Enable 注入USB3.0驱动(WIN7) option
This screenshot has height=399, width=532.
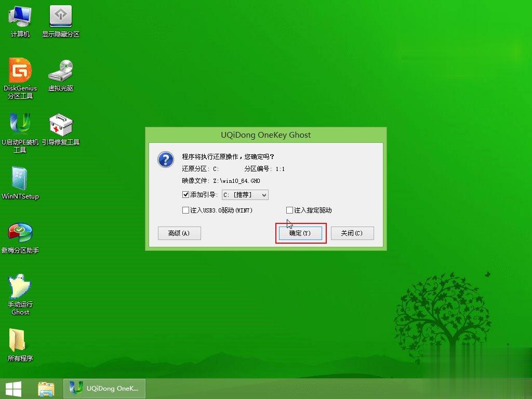pos(185,210)
